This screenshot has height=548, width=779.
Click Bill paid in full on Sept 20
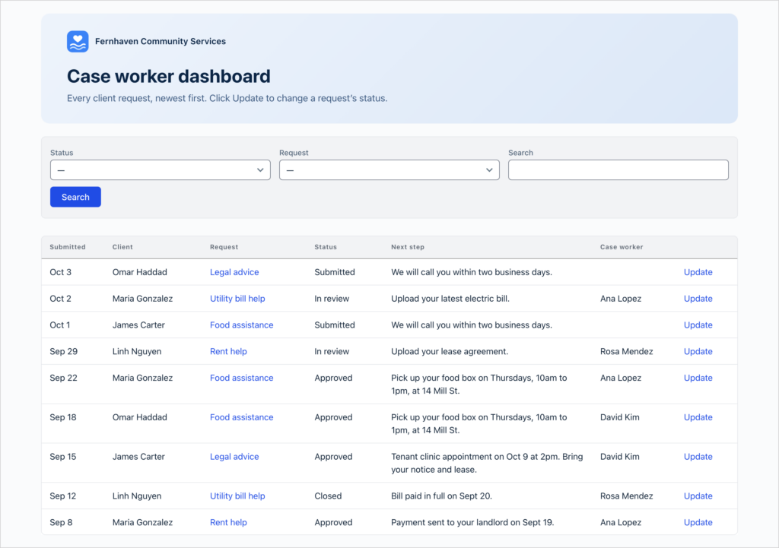pyautogui.click(x=441, y=496)
